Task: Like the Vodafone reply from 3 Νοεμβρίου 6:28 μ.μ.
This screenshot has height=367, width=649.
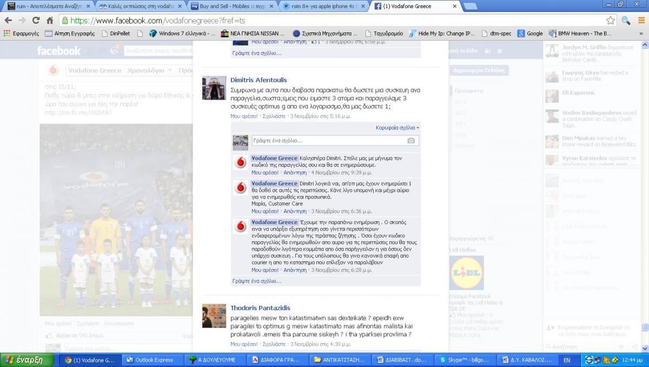Action: pos(265,270)
